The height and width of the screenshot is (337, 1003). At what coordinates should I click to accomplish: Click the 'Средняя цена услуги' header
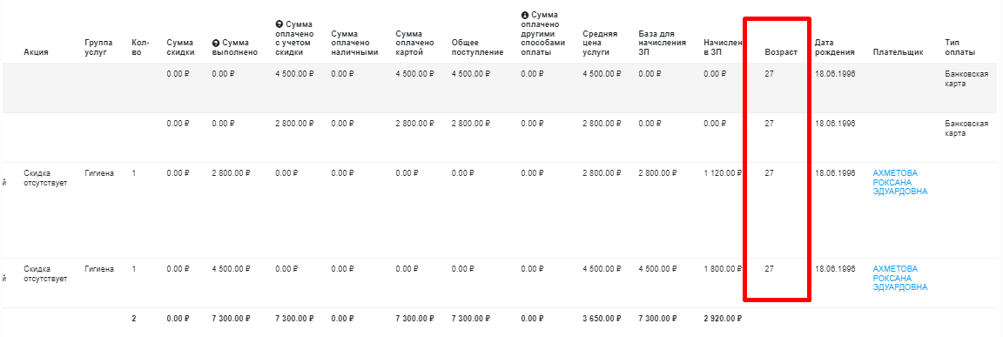(x=600, y=43)
